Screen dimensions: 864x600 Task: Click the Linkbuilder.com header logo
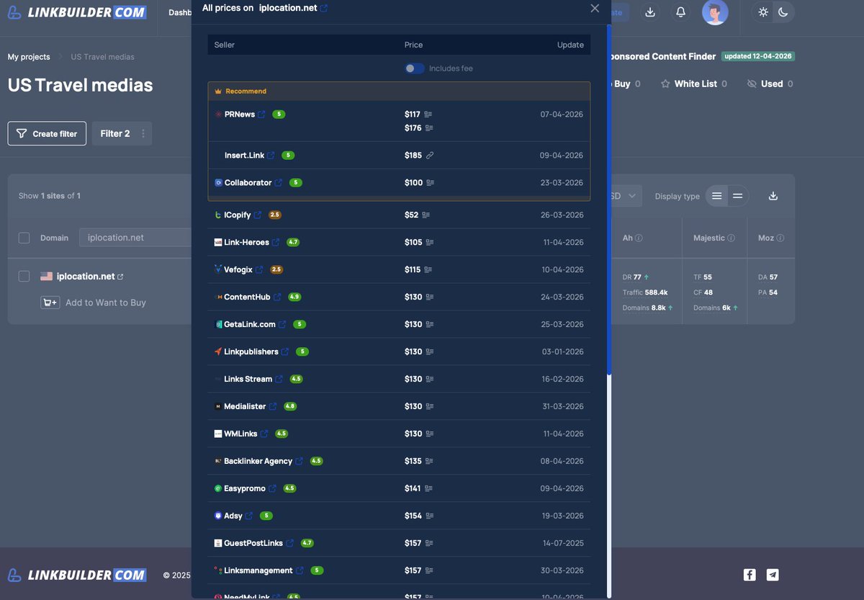77,12
